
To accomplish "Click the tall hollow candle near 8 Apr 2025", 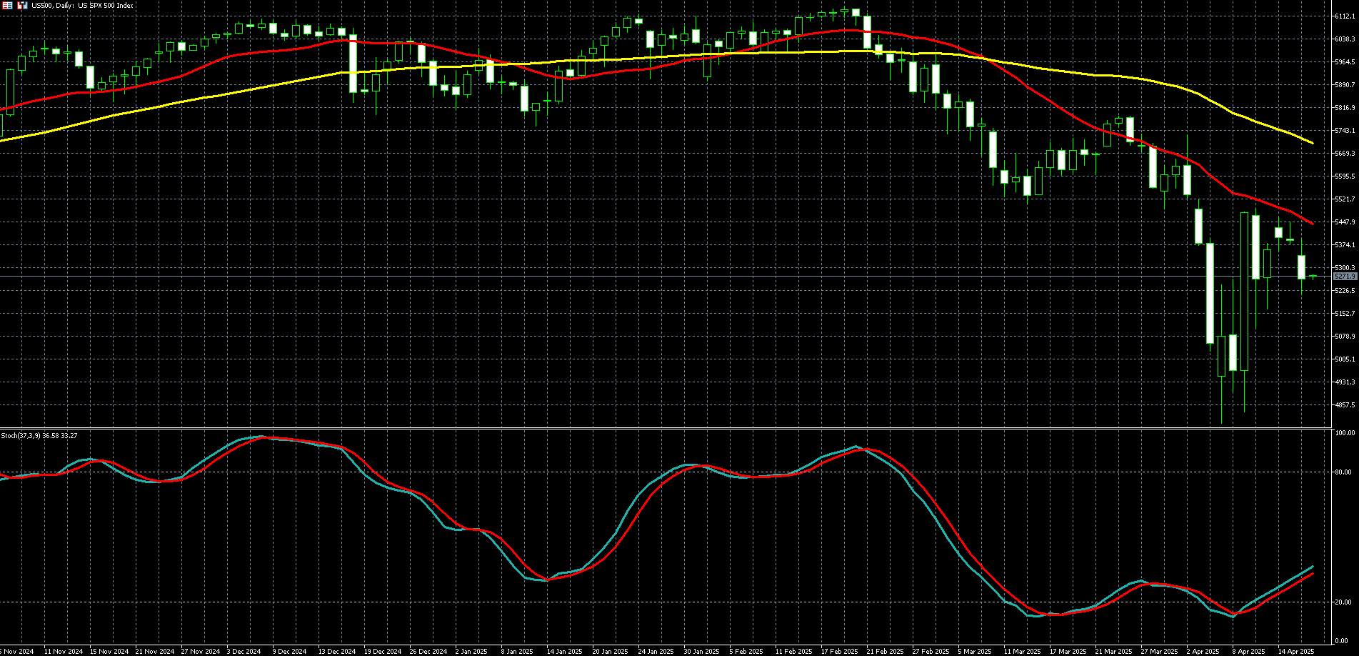I will tap(1245, 292).
